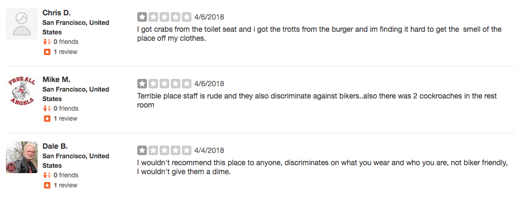Open Dale B.'s profile name link
This screenshot has width=515, height=198.
pos(55,146)
